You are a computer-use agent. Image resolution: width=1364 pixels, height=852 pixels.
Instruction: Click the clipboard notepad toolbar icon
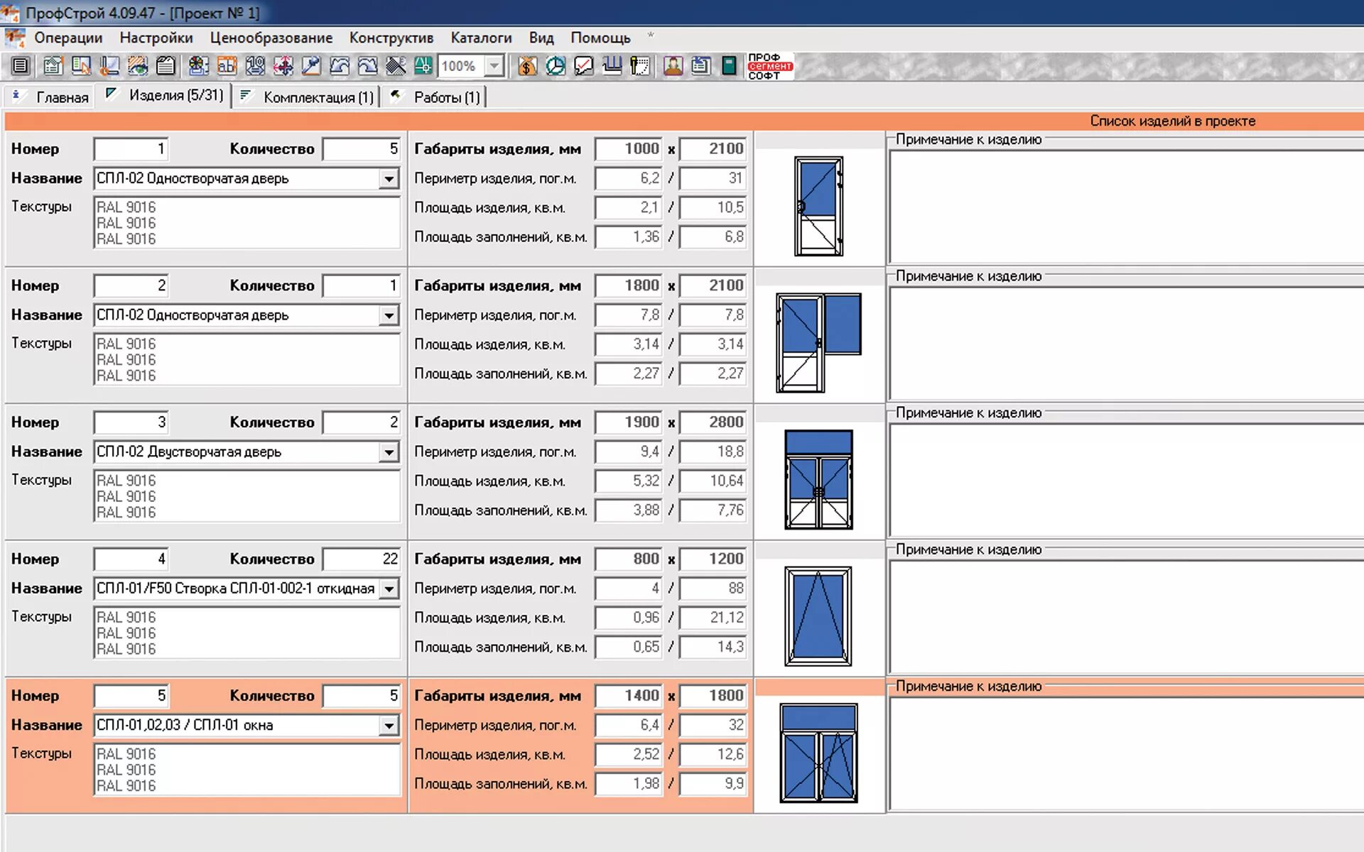click(166, 66)
